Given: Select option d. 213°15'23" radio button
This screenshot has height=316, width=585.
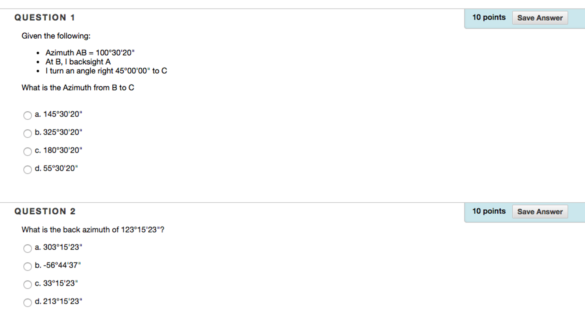Looking at the screenshot, I should (x=27, y=303).
